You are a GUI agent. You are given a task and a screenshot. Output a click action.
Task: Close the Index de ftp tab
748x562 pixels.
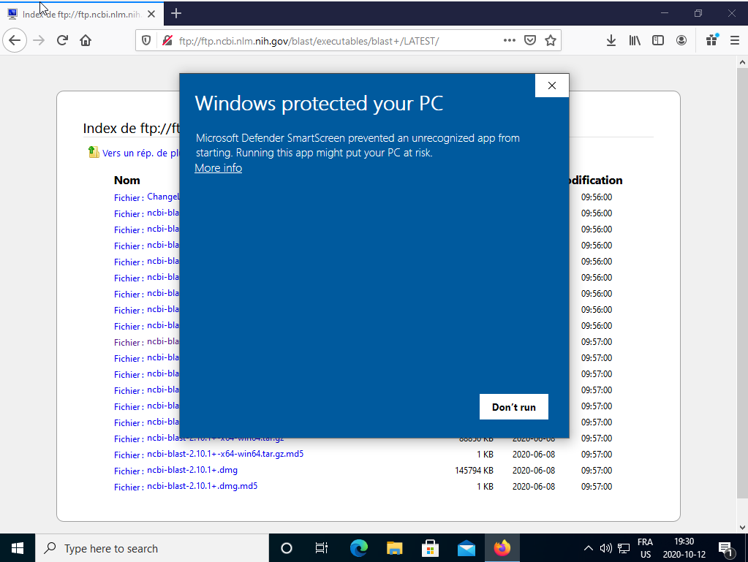[x=151, y=15]
